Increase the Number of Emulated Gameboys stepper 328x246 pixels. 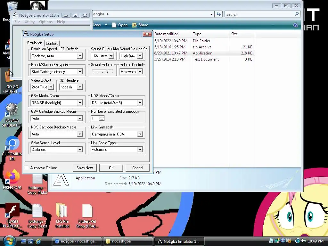click(x=102, y=117)
